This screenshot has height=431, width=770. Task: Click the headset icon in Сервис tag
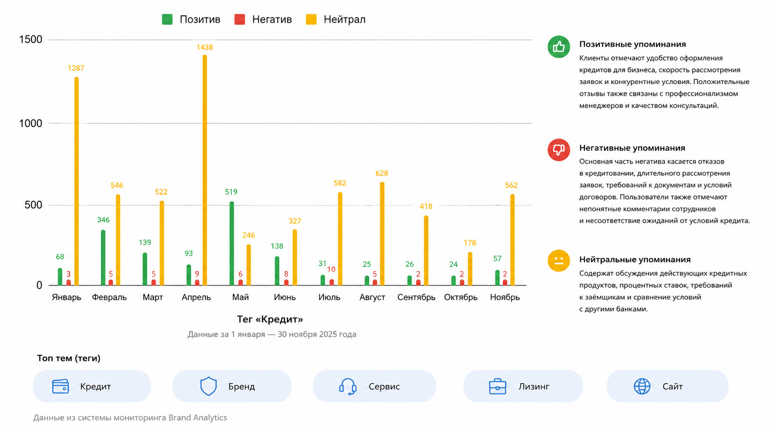click(348, 387)
